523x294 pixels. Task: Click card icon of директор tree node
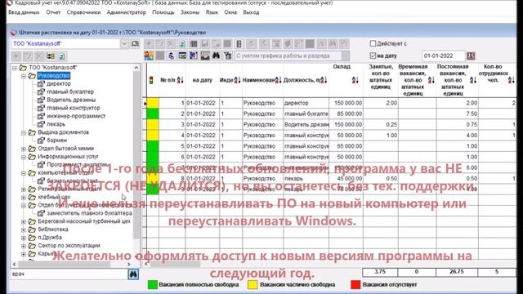pyautogui.click(x=41, y=83)
